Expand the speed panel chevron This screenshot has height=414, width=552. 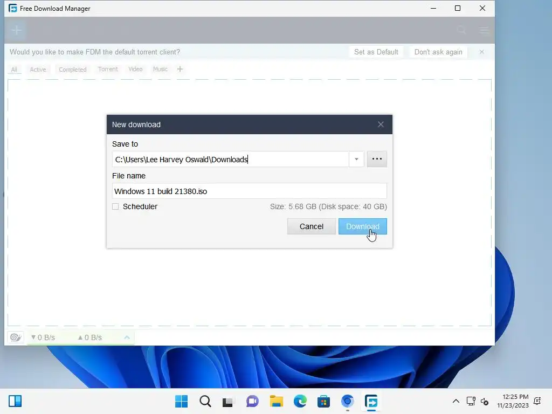pos(127,337)
